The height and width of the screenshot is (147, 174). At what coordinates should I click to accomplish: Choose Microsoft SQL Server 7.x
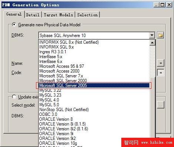coord(94,76)
